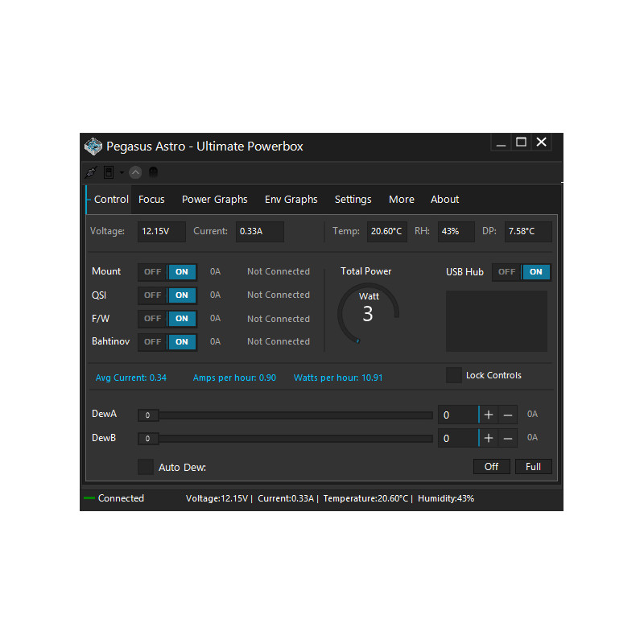Click the connect plug icon in toolbar
644x644 pixels.
tap(91, 171)
